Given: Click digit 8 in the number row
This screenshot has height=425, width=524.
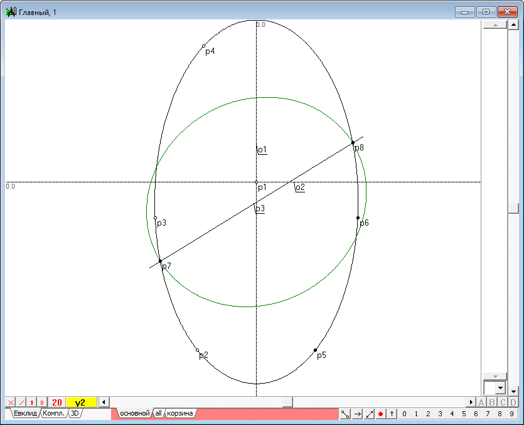Looking at the screenshot, I should click(x=500, y=414).
